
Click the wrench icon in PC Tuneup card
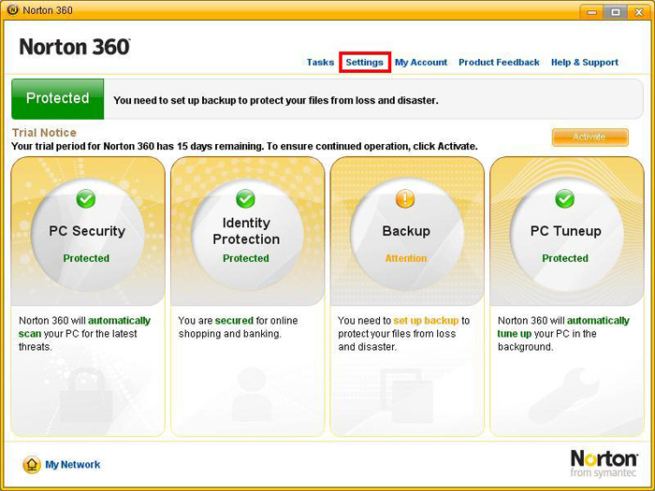pos(564,395)
